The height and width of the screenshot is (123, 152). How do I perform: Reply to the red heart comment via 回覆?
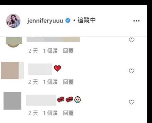[68, 82]
